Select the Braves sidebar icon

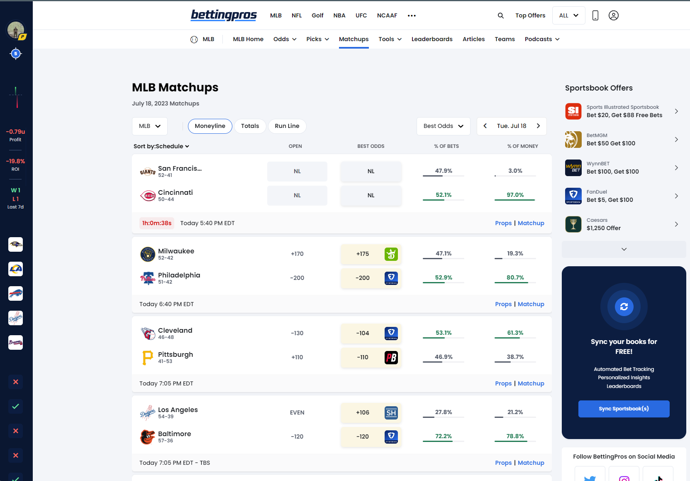[x=16, y=343]
